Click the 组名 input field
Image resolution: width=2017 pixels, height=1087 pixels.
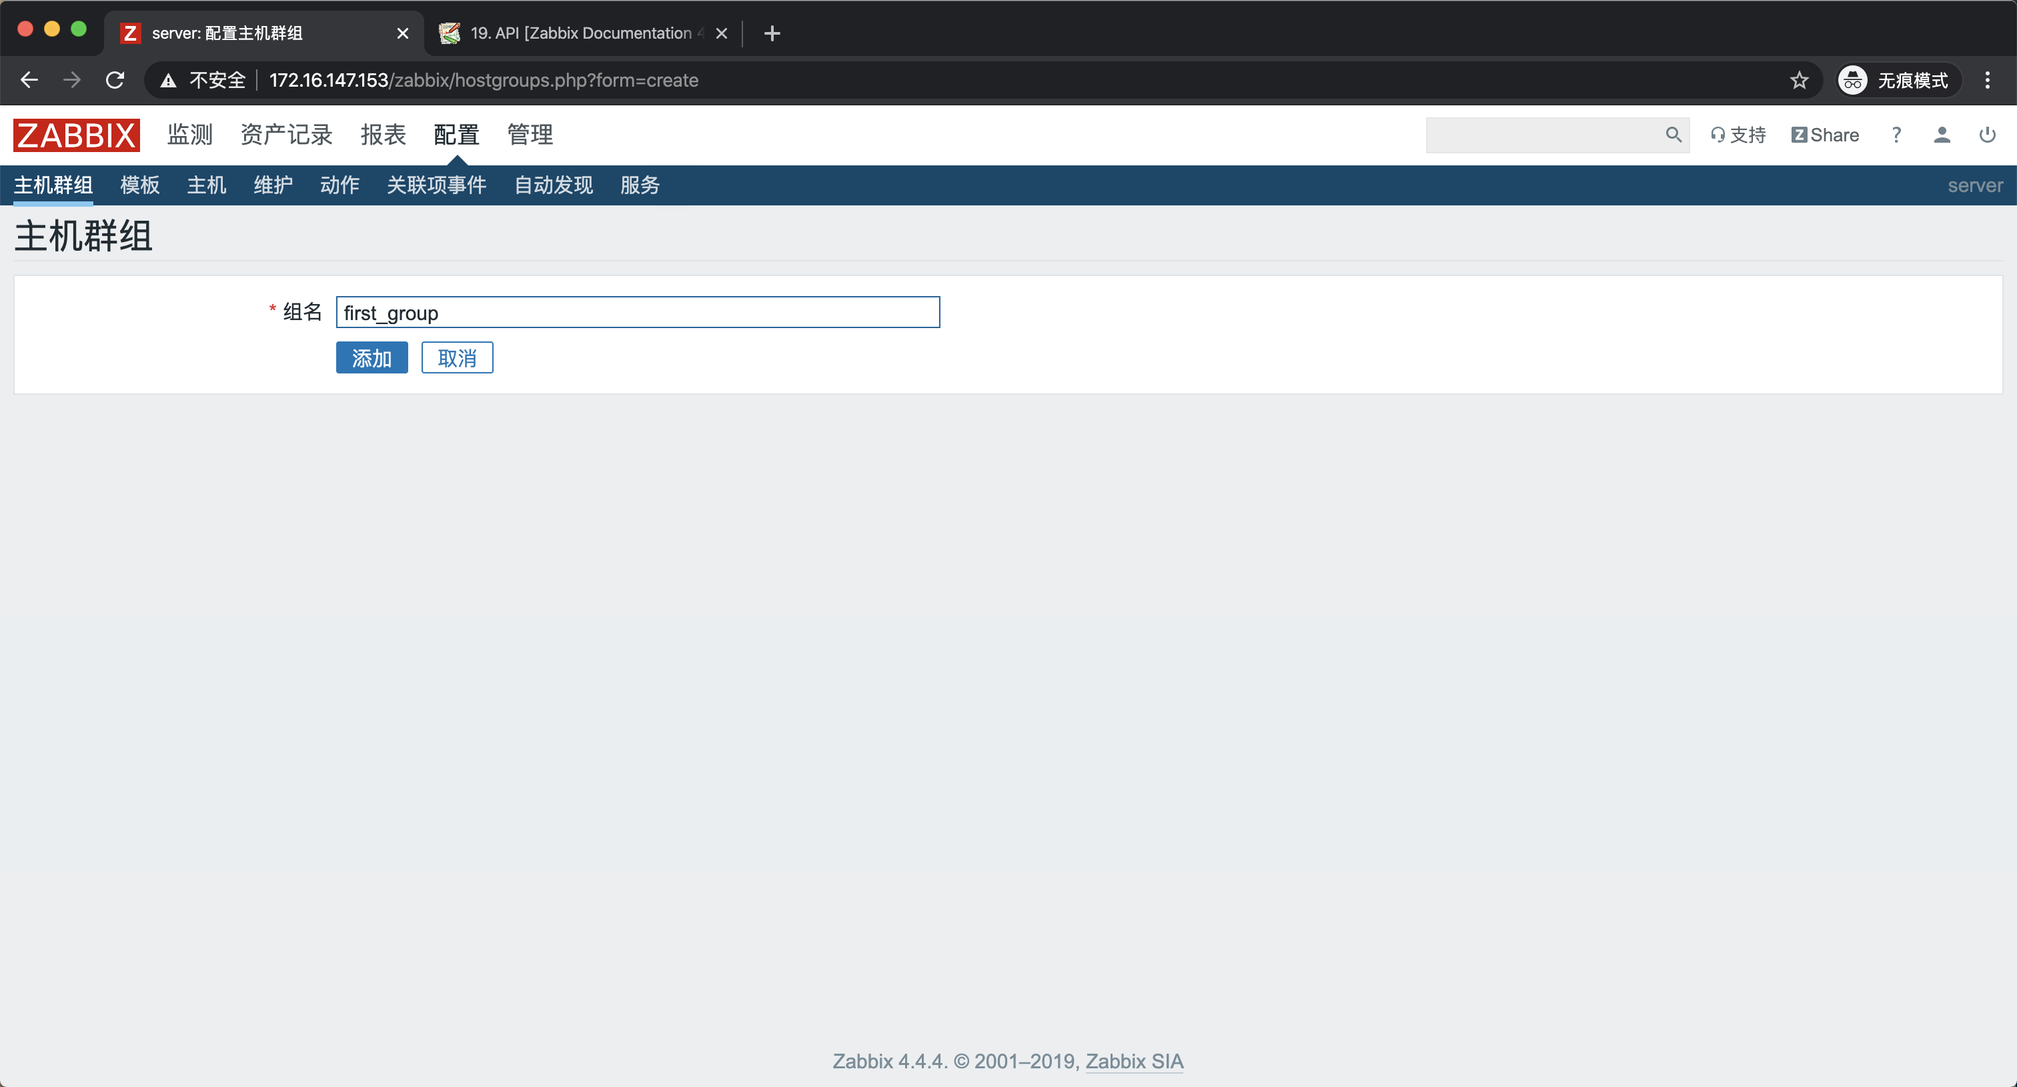pos(638,312)
